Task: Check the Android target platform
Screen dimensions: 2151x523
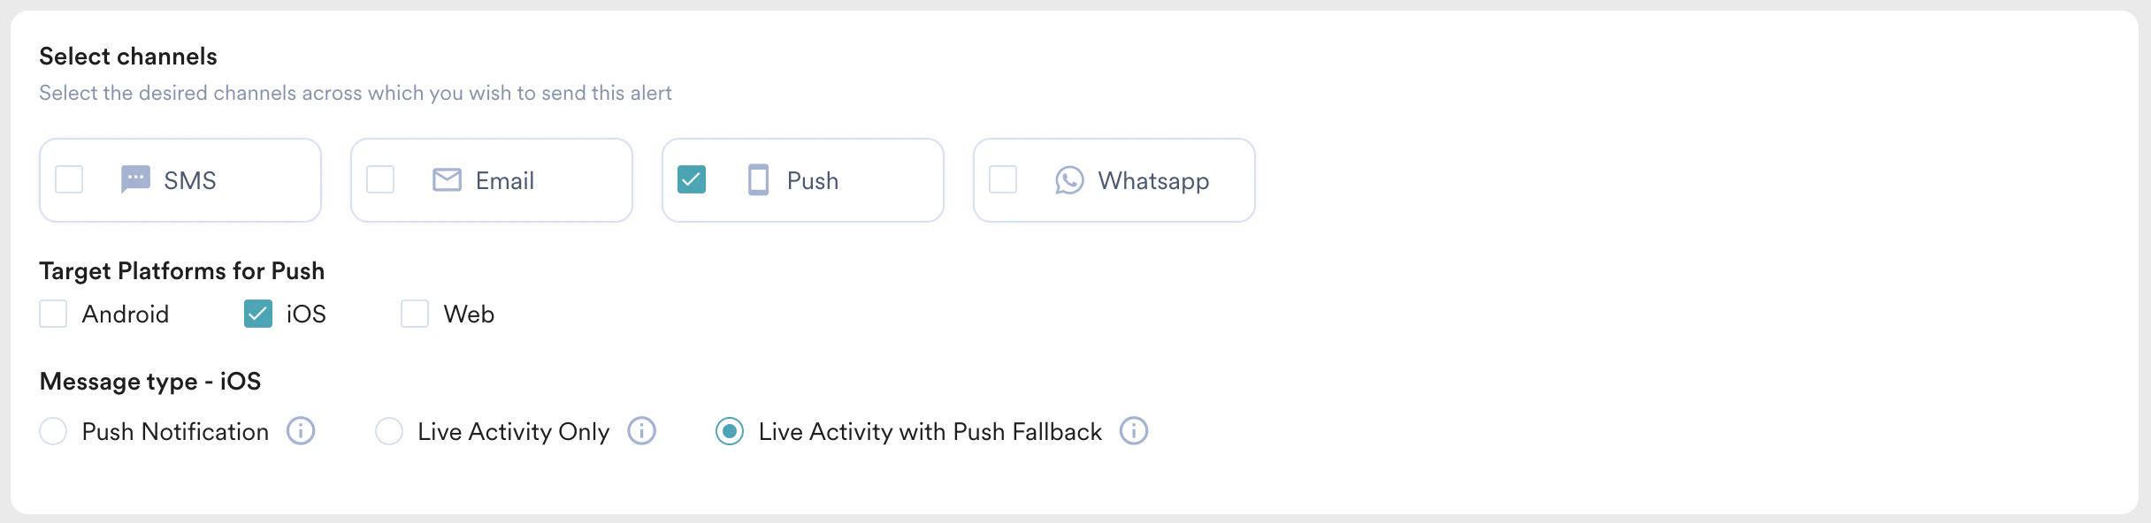Action: pos(53,314)
